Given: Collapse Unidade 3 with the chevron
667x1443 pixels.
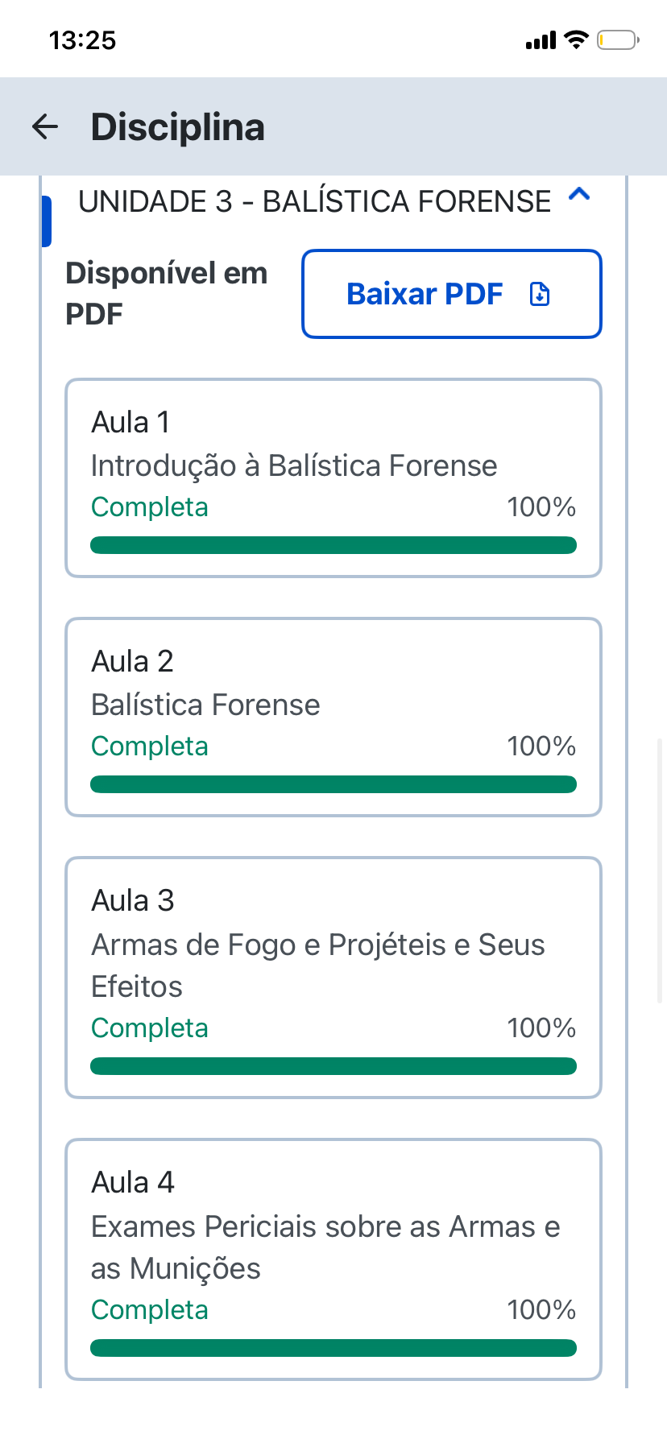Looking at the screenshot, I should 579,194.
